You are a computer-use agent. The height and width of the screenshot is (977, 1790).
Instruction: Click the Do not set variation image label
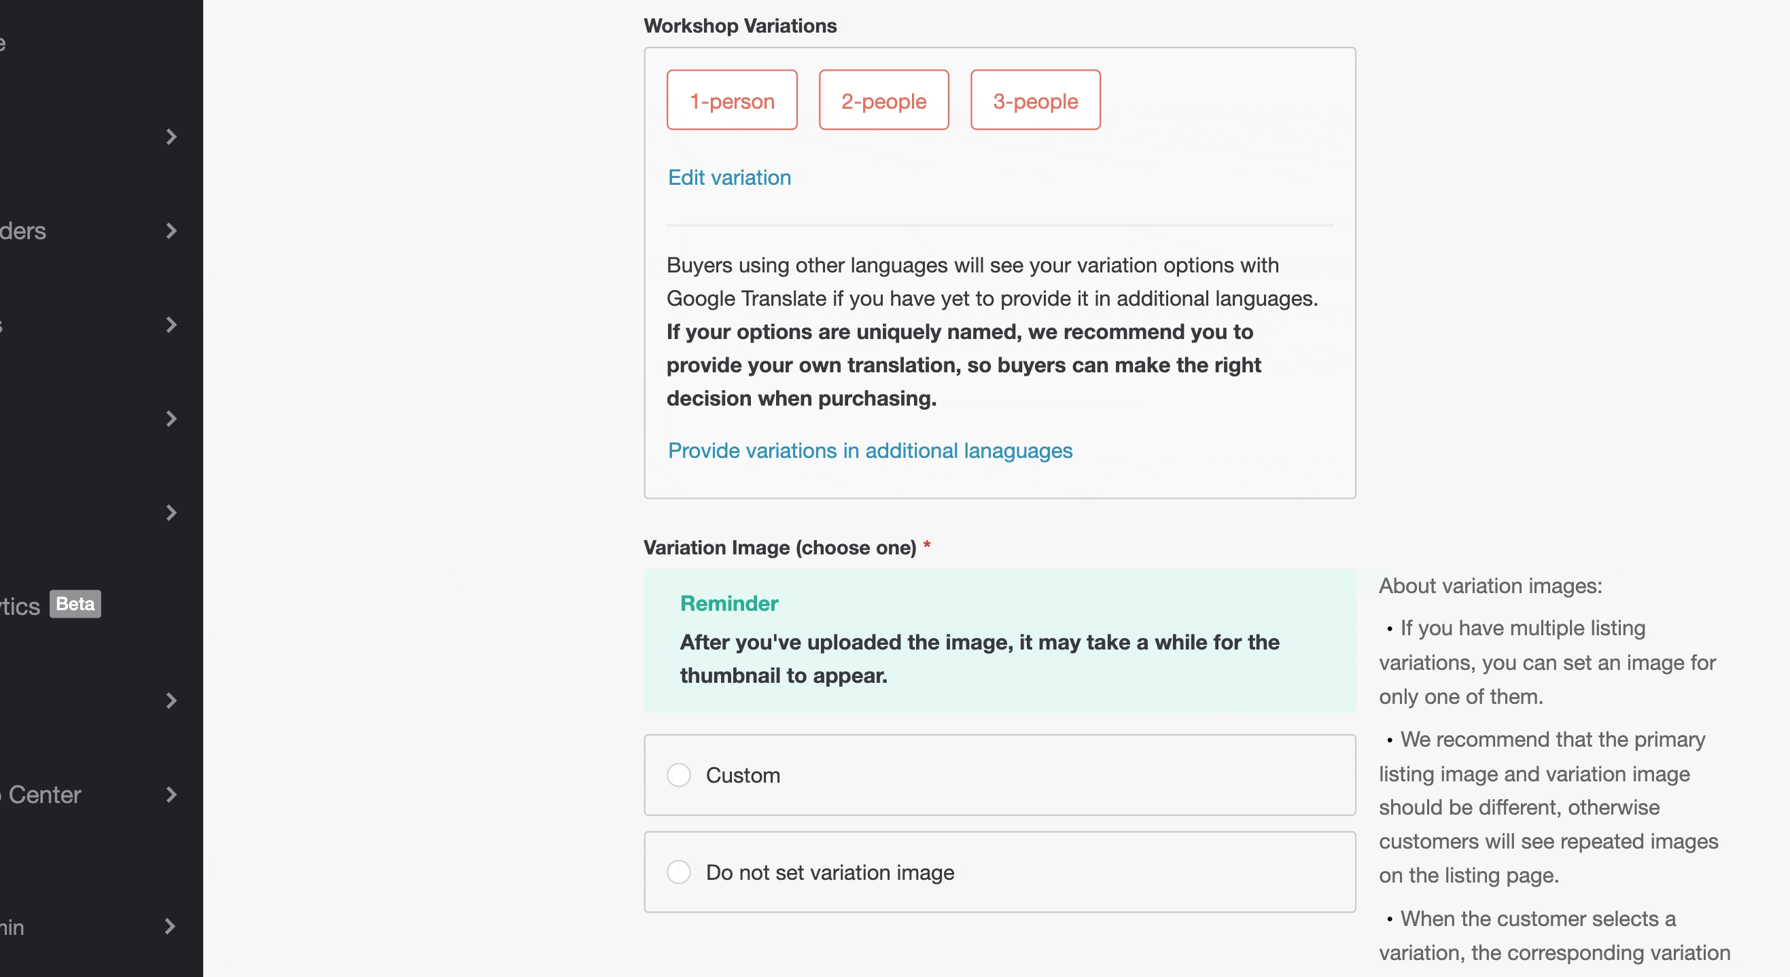(830, 872)
